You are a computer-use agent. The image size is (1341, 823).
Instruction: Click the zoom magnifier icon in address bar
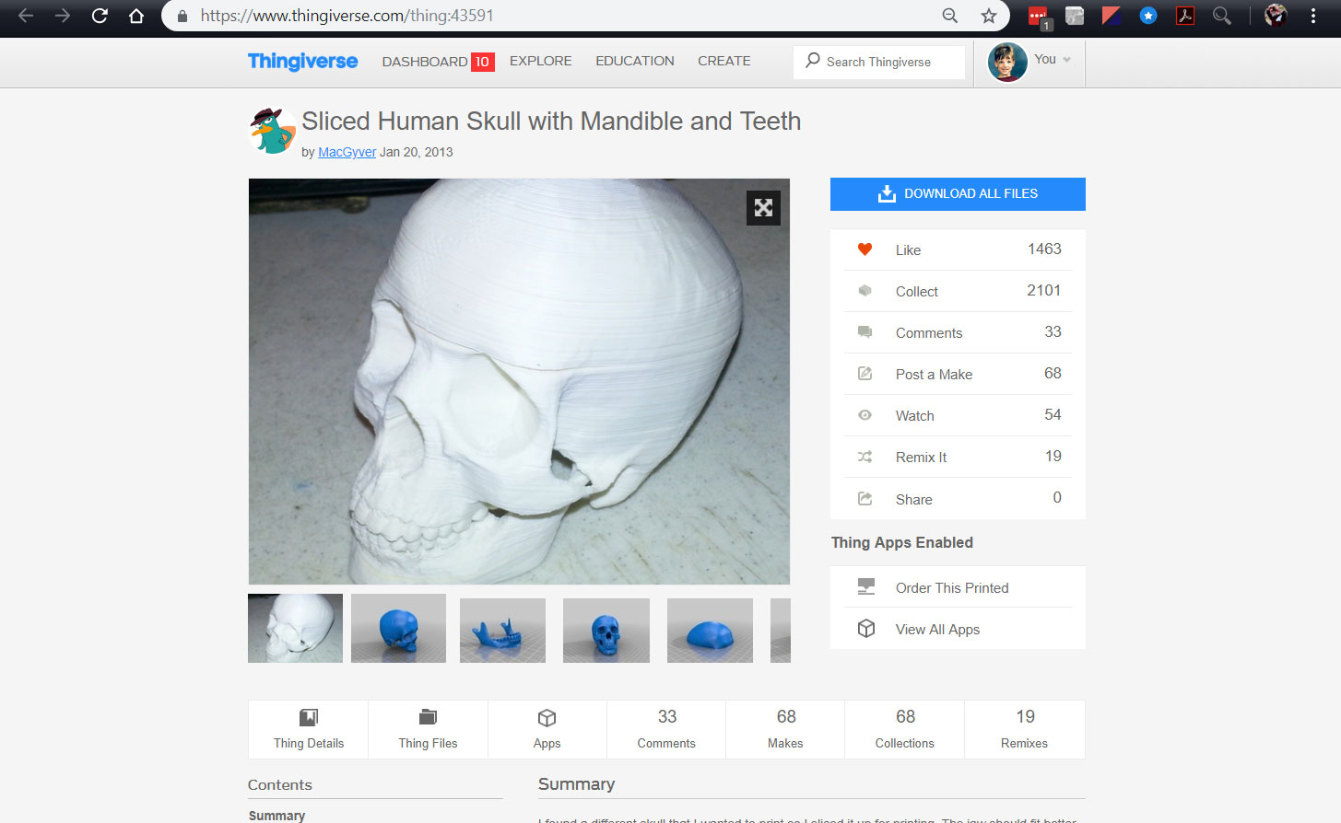click(950, 16)
